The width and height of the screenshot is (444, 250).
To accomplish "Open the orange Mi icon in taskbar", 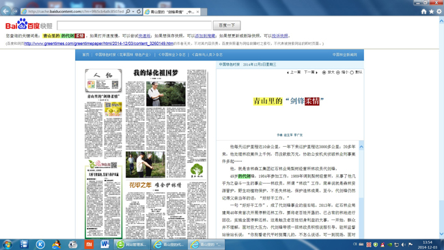I will coord(89,245).
